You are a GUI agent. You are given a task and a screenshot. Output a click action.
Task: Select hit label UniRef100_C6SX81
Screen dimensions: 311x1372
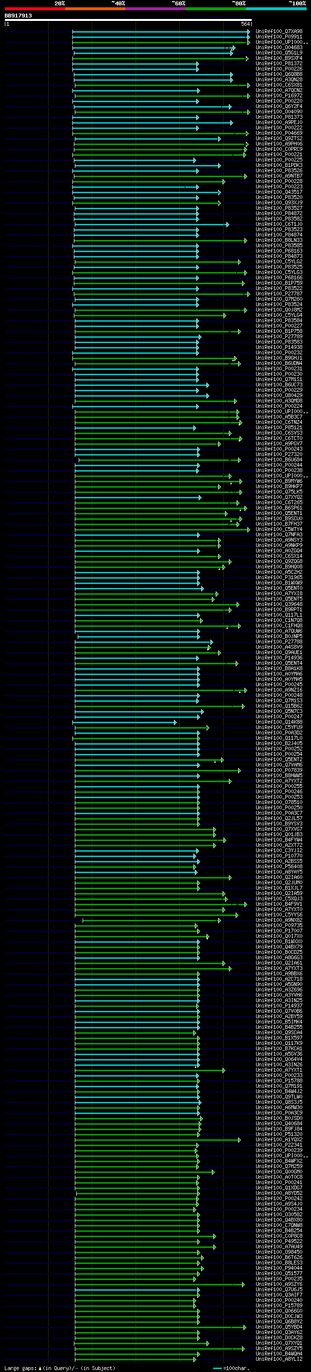[279, 85]
